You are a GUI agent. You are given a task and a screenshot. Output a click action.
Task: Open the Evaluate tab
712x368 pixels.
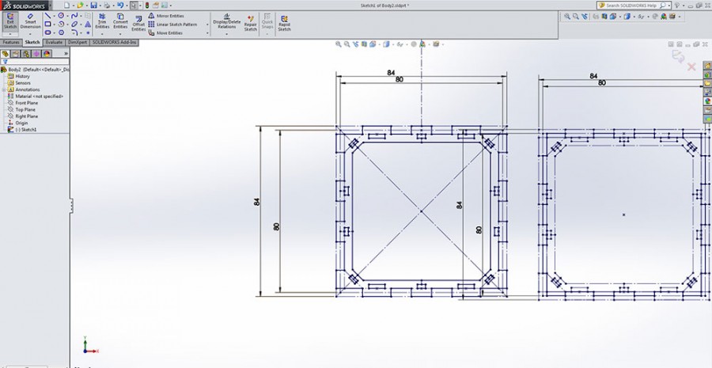(54, 42)
